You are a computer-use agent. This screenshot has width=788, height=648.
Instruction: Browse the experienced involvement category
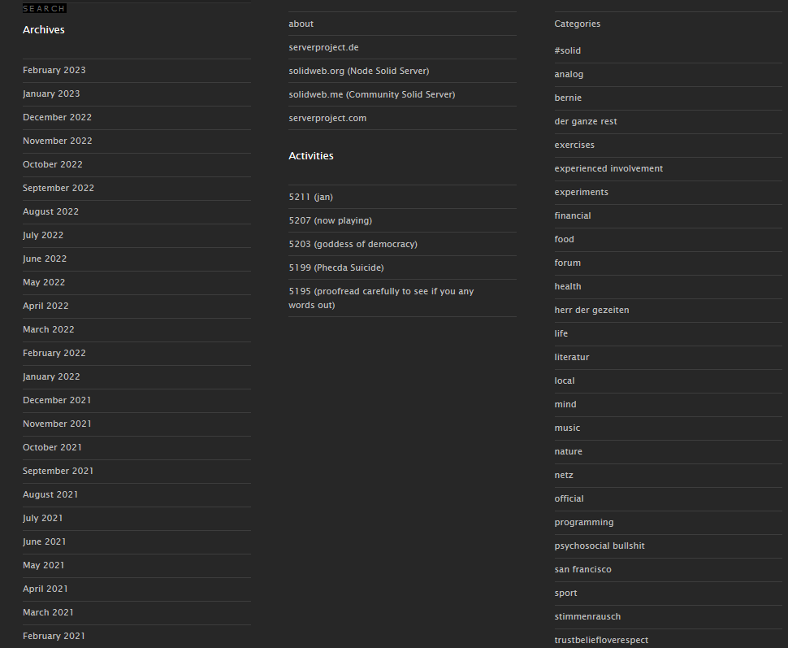point(608,168)
